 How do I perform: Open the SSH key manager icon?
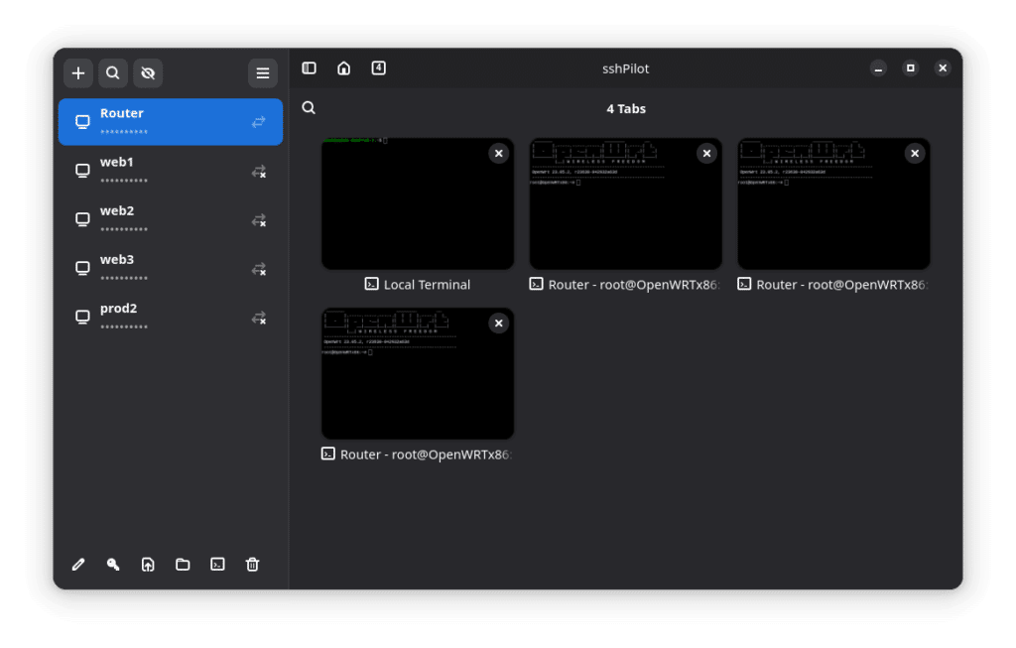click(113, 565)
